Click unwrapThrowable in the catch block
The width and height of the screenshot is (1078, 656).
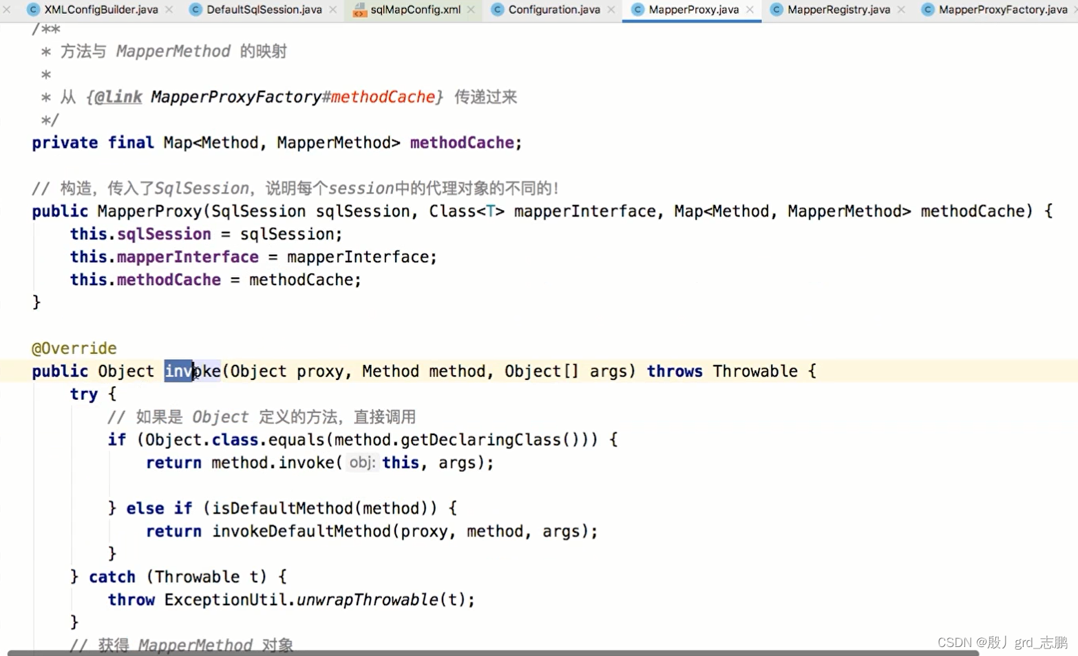point(368,600)
